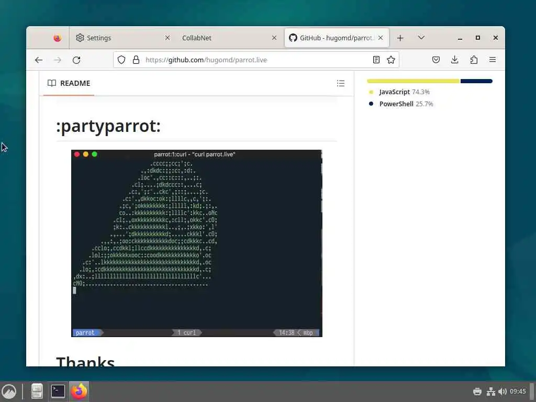The width and height of the screenshot is (536, 402).
Task: Select the README tab header
Action: point(69,83)
